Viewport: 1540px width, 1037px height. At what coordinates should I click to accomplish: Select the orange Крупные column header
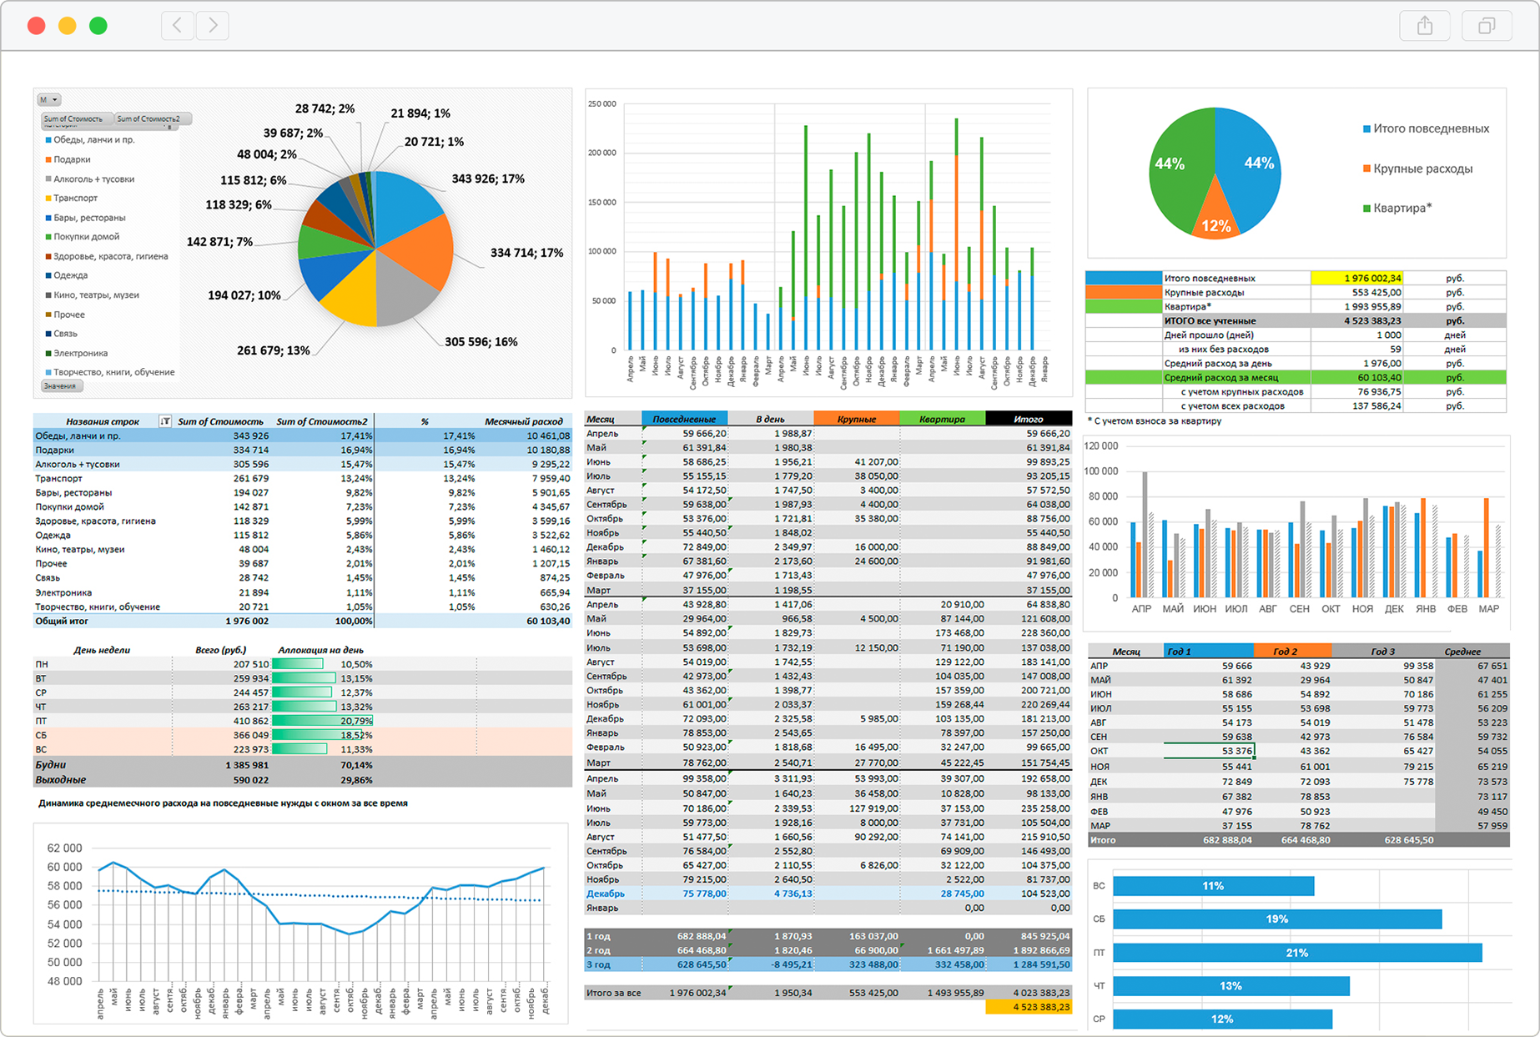click(857, 419)
